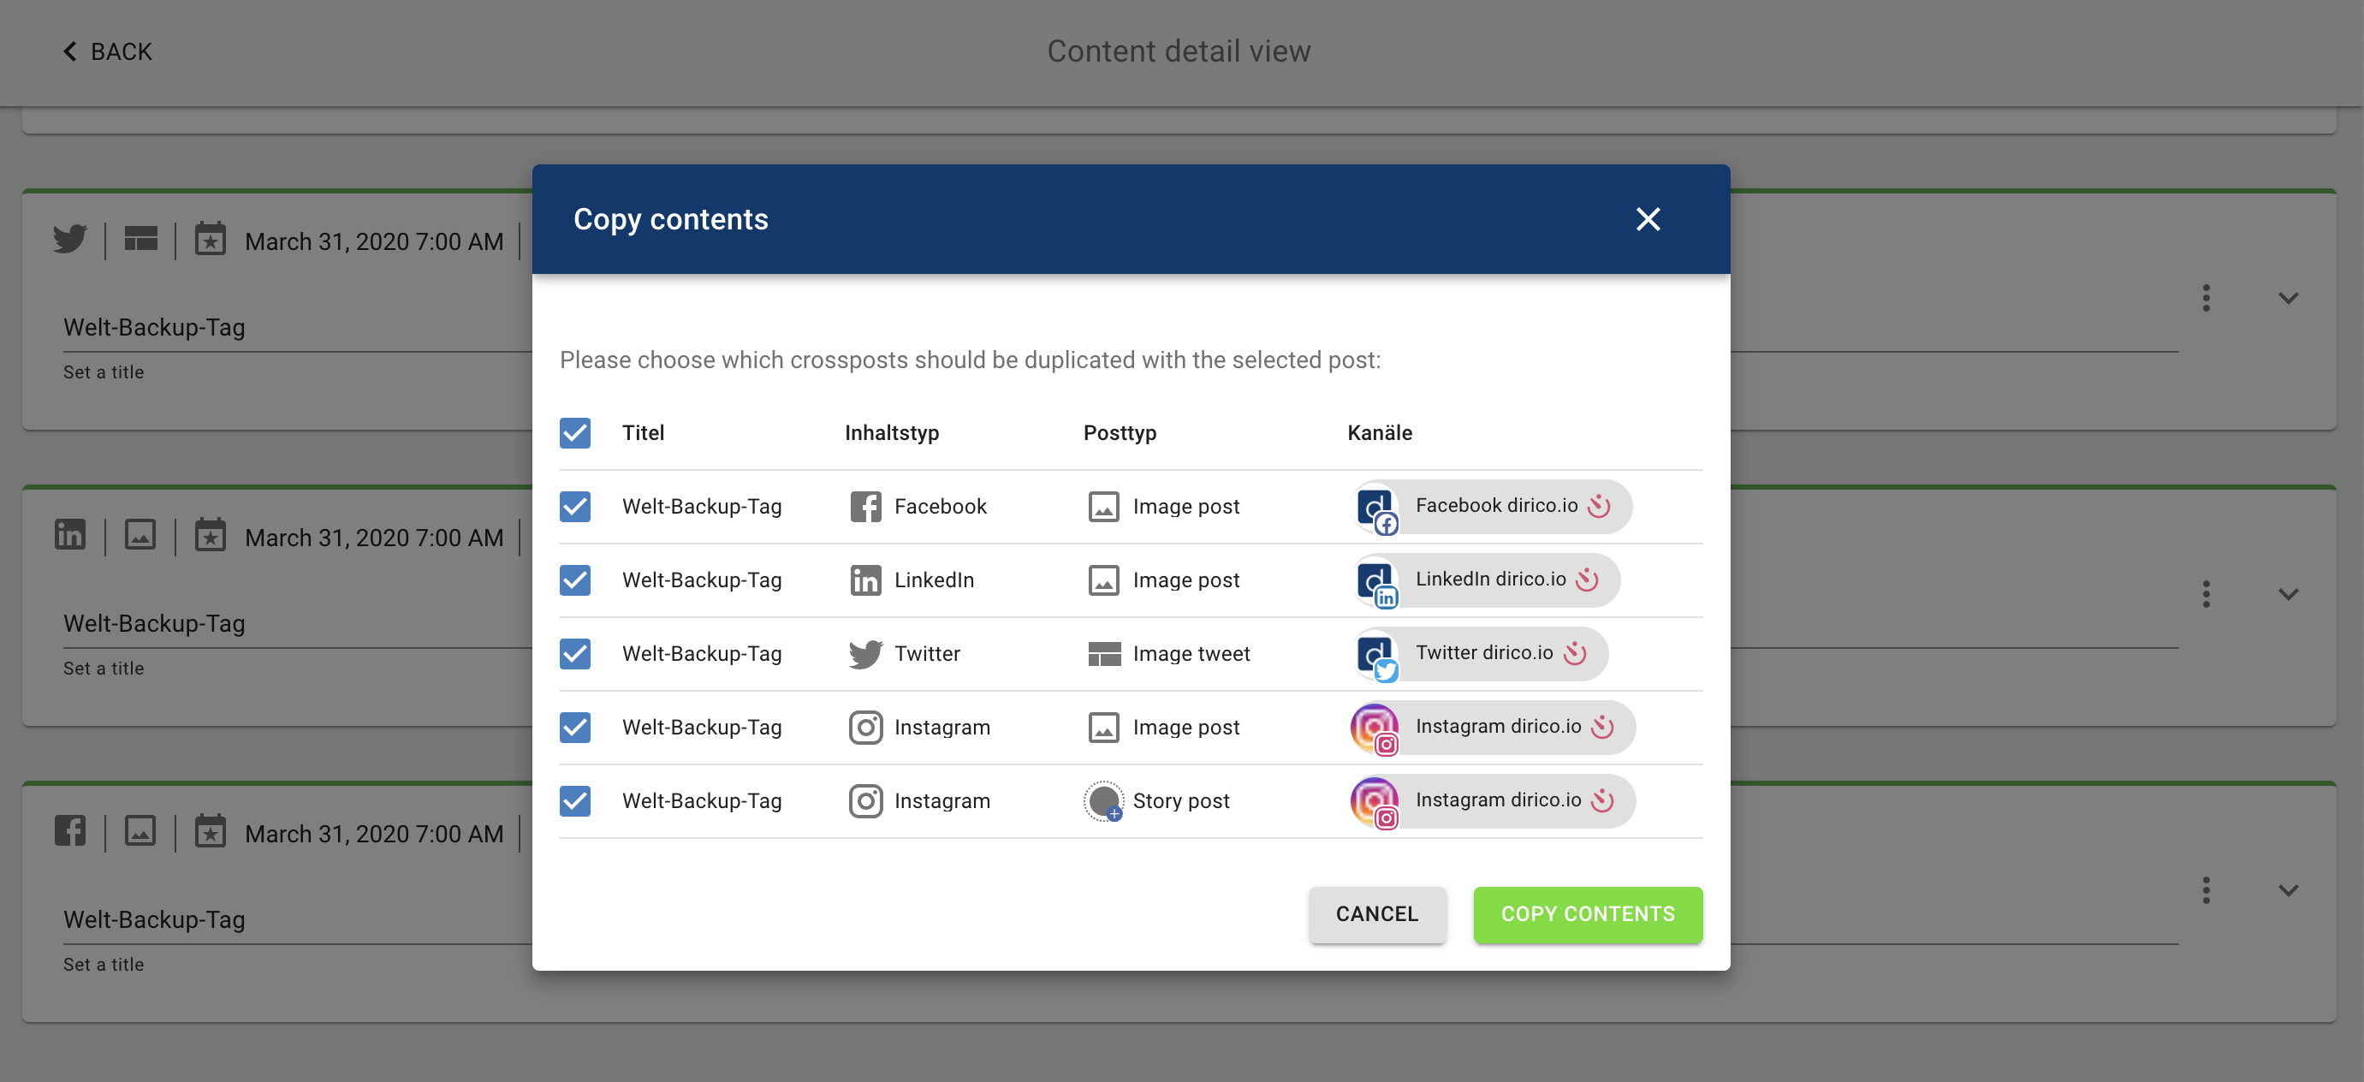This screenshot has height=1082, width=2364.
Task: Click clock icon on Instagram chip in Image post row
Action: click(x=1603, y=726)
